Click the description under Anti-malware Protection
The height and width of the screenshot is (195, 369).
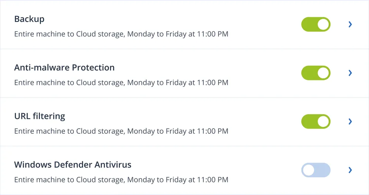click(x=121, y=83)
